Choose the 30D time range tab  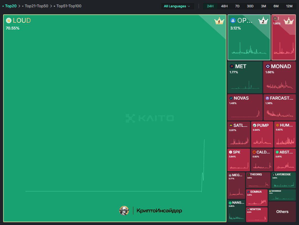click(250, 6)
